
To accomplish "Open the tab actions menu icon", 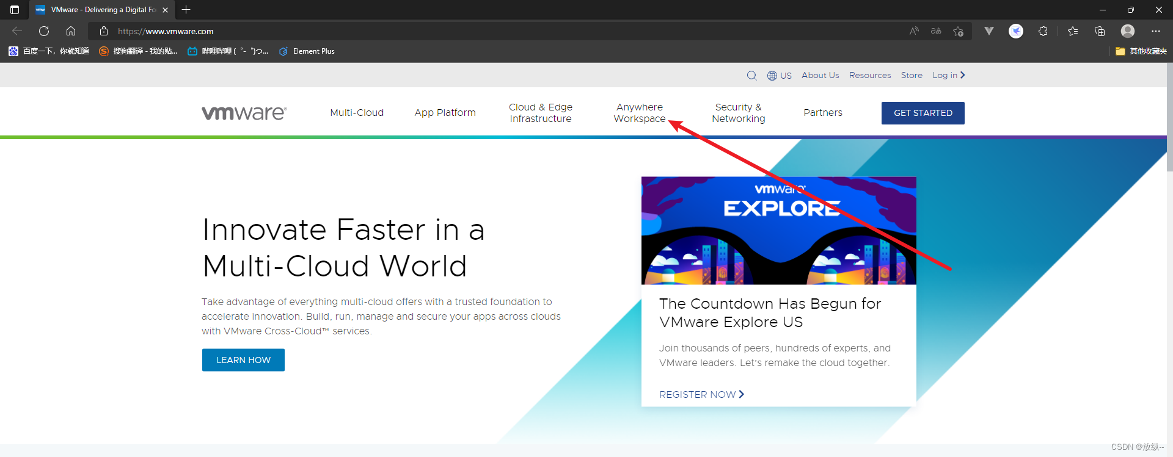I will click(x=15, y=10).
